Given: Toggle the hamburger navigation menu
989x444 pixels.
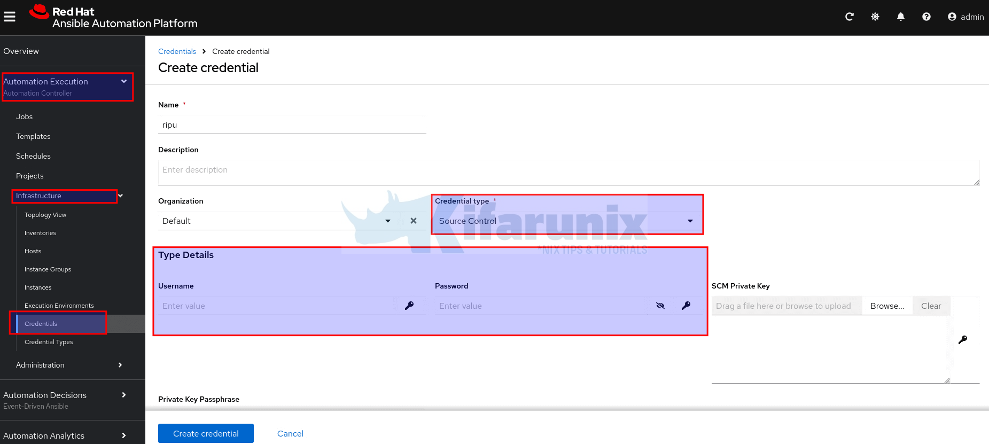Looking at the screenshot, I should [10, 17].
